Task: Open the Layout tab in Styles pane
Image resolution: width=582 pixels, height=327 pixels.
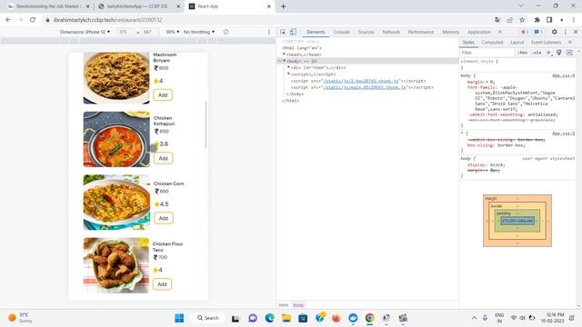Action: [x=517, y=43]
